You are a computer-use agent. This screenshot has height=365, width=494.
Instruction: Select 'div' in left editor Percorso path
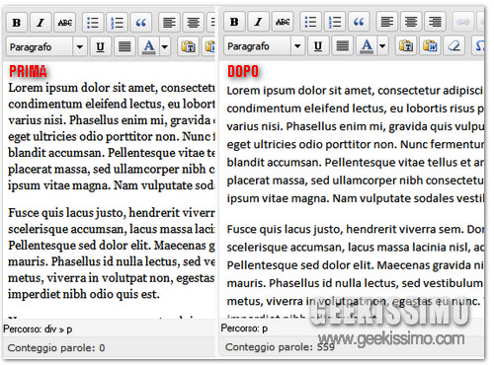coord(50,329)
